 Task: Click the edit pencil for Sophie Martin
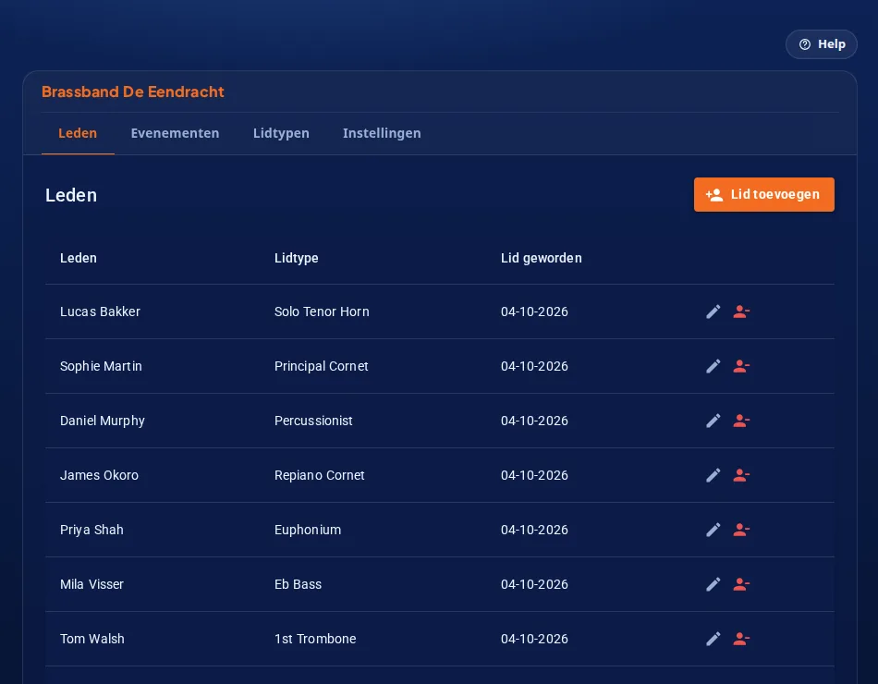coord(713,366)
